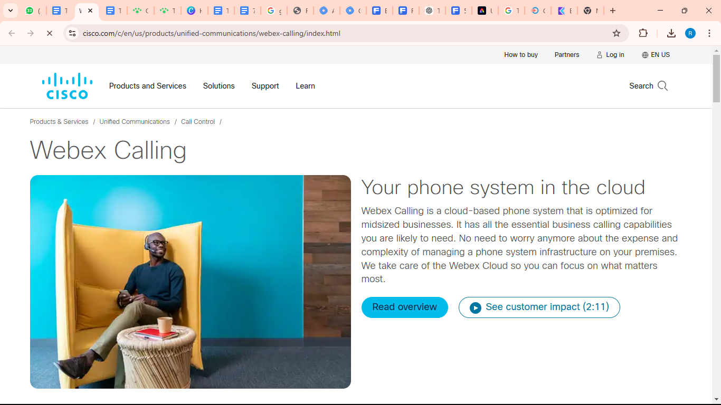Go to Unified Communications breadcrumb
The height and width of the screenshot is (405, 721).
pyautogui.click(x=135, y=122)
